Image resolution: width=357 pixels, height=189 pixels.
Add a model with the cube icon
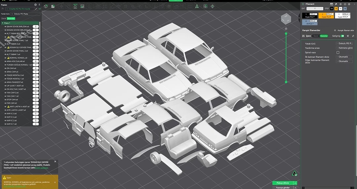pos(46,6)
